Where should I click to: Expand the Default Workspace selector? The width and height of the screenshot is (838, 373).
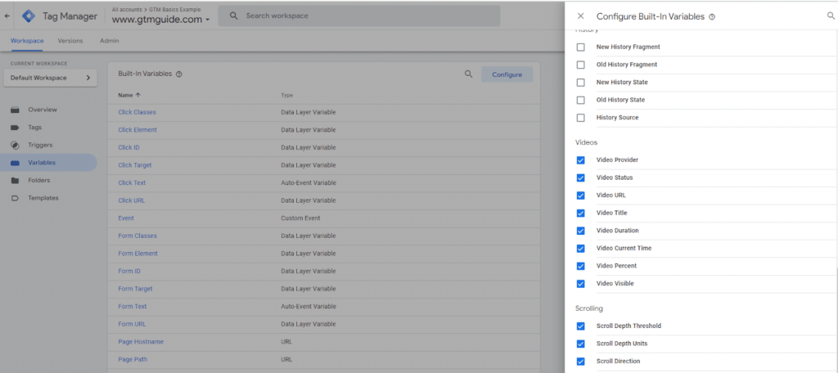pos(50,78)
